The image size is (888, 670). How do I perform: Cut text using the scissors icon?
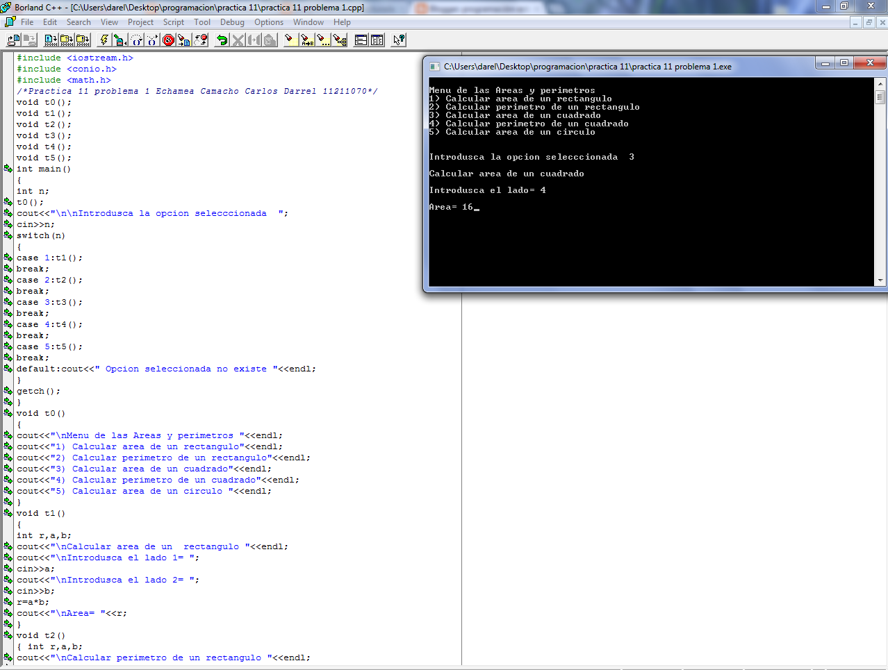click(238, 40)
